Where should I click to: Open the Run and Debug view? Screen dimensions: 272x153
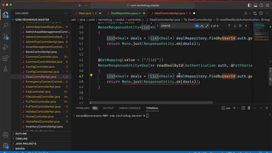tap(6, 47)
